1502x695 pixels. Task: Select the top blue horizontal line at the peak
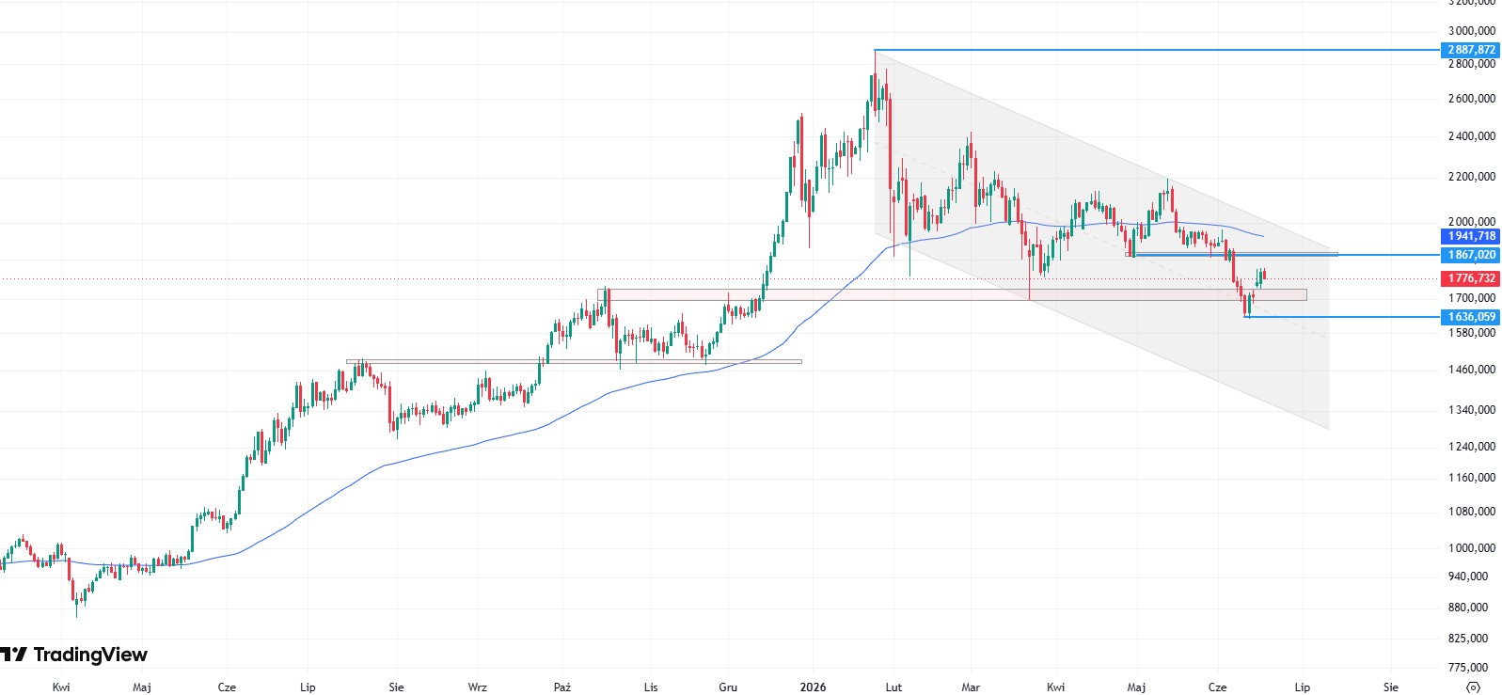pyautogui.click(x=1157, y=50)
